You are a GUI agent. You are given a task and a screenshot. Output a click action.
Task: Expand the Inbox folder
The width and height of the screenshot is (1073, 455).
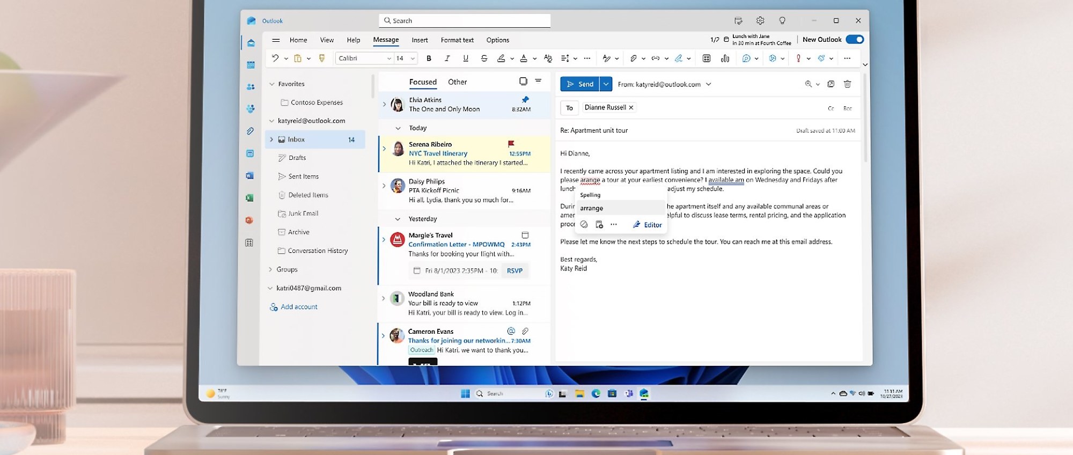pyautogui.click(x=271, y=140)
